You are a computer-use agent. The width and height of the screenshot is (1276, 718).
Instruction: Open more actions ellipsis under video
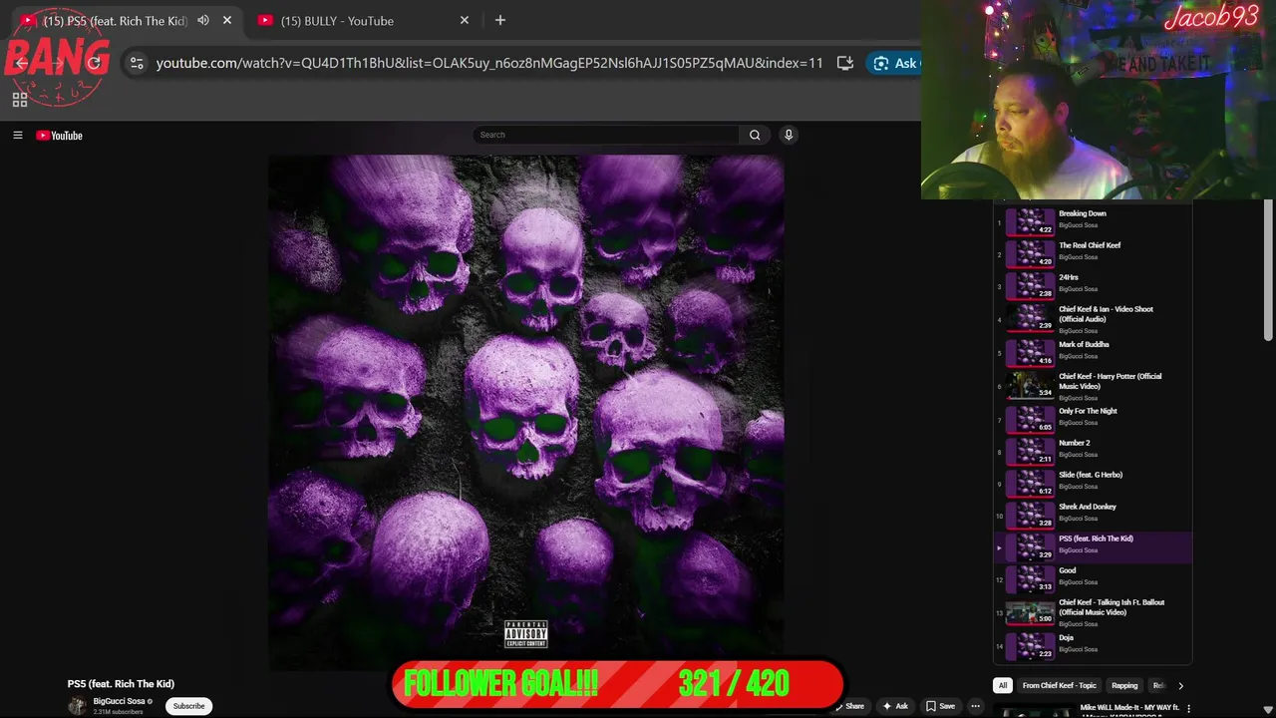tap(976, 706)
